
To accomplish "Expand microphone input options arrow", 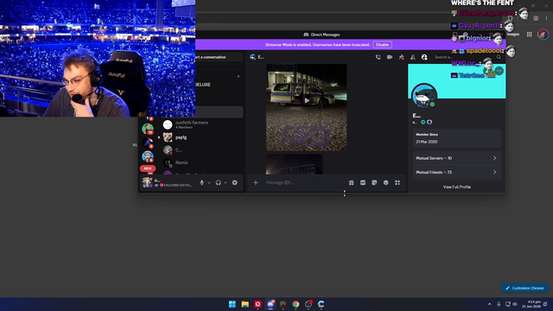I will click(x=209, y=182).
